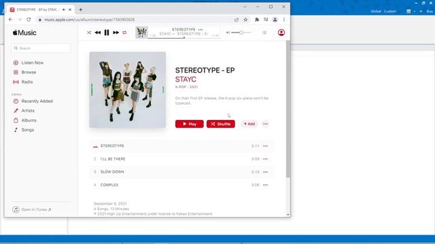
Task: Add the album with + Add
Action: click(x=249, y=124)
